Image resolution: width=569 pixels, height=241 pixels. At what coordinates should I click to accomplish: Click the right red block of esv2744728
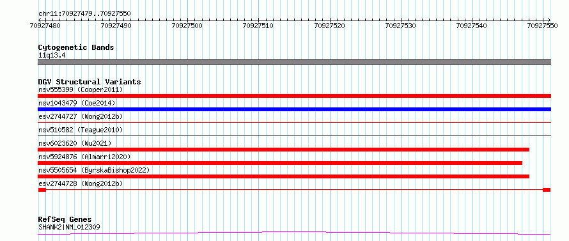pos(547,190)
